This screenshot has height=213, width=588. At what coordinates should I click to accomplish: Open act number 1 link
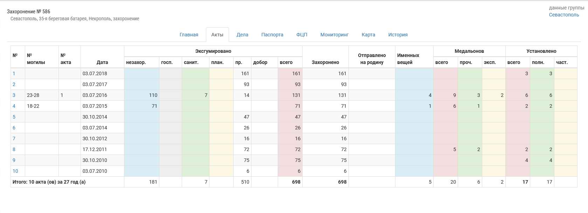(14, 73)
